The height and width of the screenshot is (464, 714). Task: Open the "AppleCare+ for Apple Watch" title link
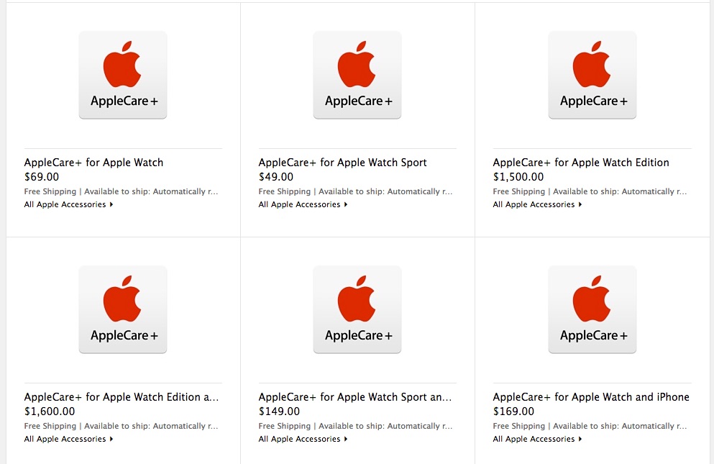(x=93, y=163)
